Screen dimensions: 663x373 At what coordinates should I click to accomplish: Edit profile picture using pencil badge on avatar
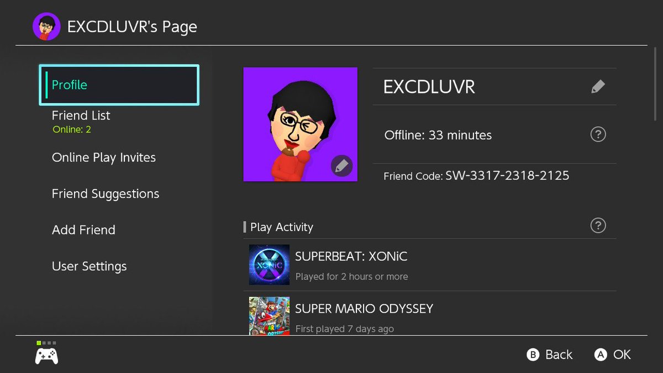[341, 166]
